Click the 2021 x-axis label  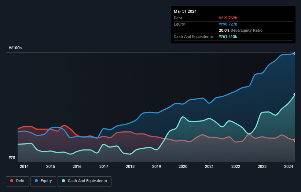pyautogui.click(x=209, y=166)
